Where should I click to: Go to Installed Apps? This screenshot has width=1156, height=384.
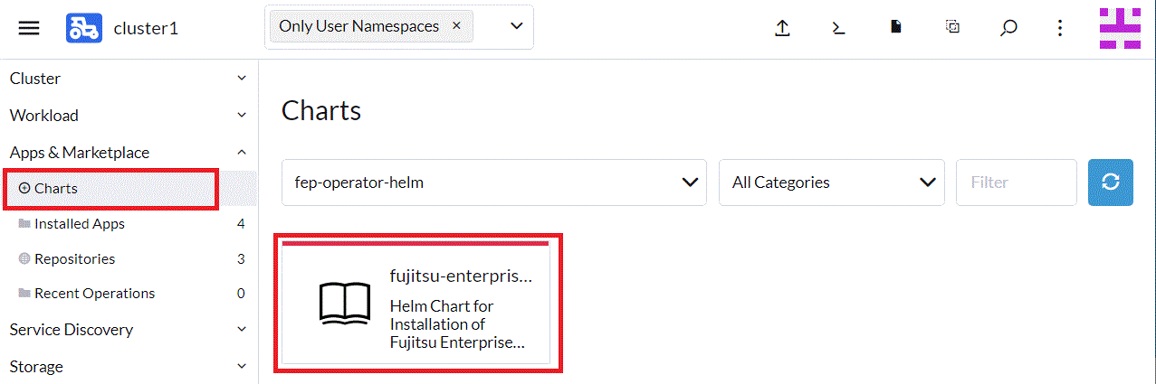[80, 224]
